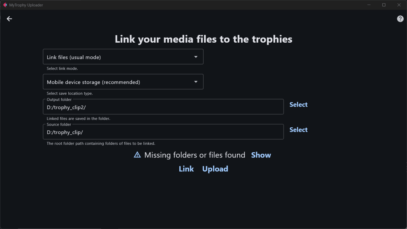Expand the link mode dropdown arrow
407x229 pixels.
(196, 57)
